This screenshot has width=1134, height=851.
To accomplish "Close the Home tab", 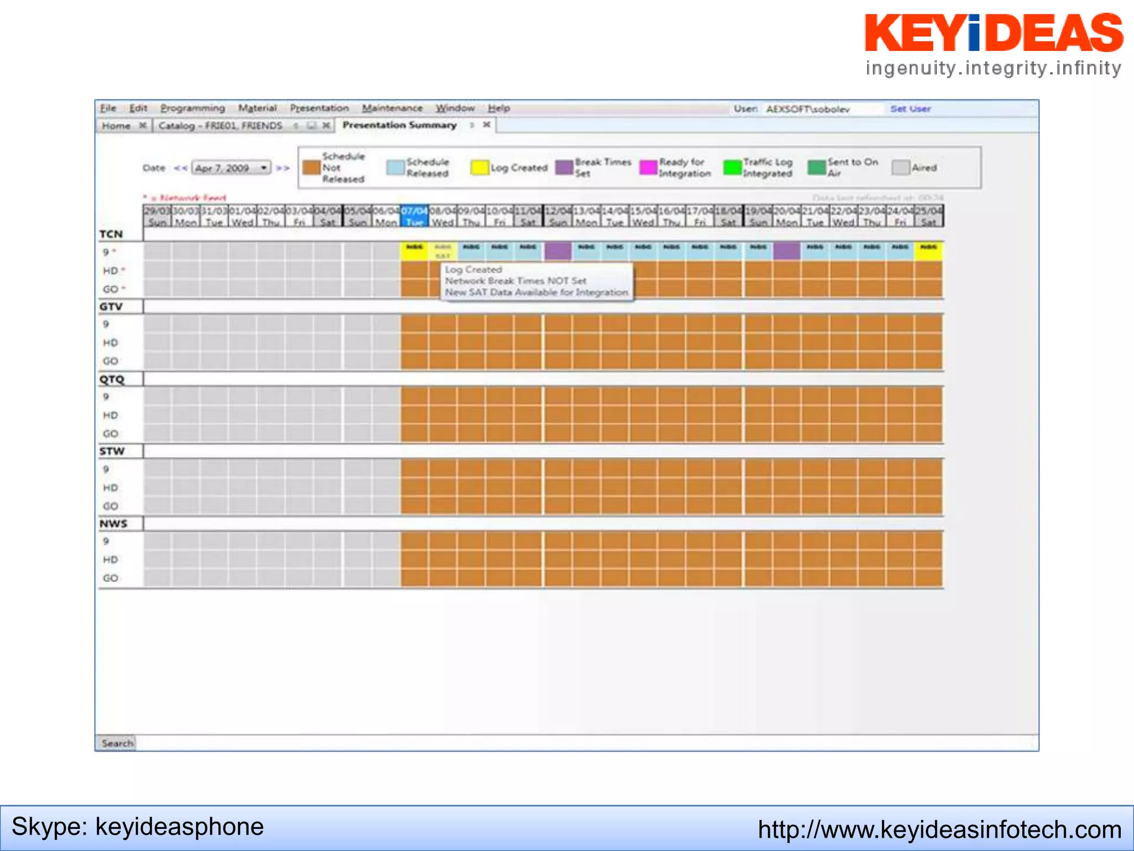I will coord(142,125).
